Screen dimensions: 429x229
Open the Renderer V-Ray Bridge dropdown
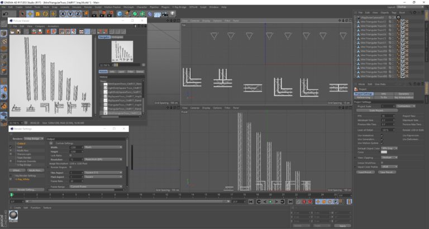35,138
